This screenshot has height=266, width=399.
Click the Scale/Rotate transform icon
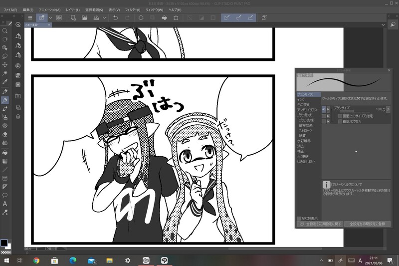click(176, 17)
